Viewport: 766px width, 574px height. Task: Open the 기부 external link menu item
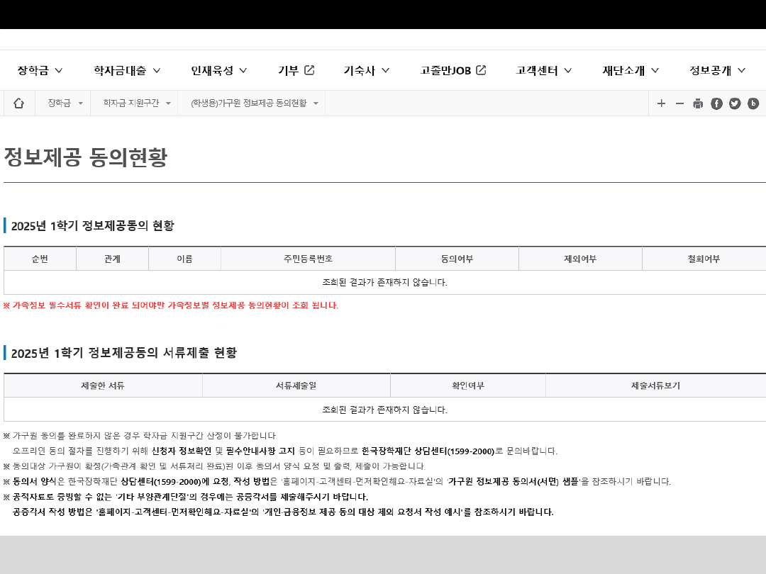(296, 70)
